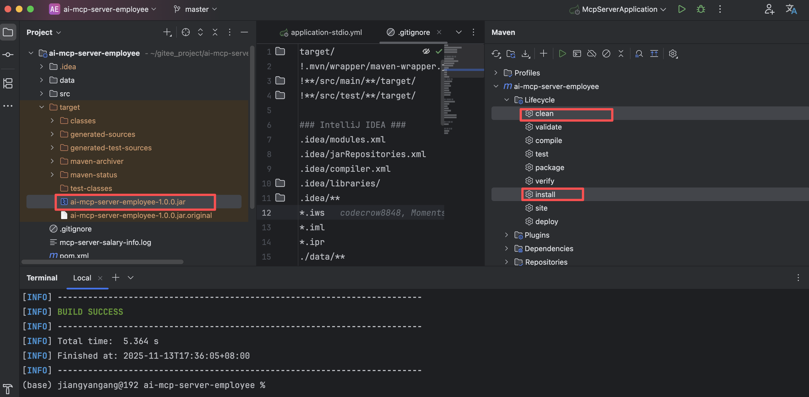Run Maven build with green play icon
The width and height of the screenshot is (809, 397).
tap(562, 54)
